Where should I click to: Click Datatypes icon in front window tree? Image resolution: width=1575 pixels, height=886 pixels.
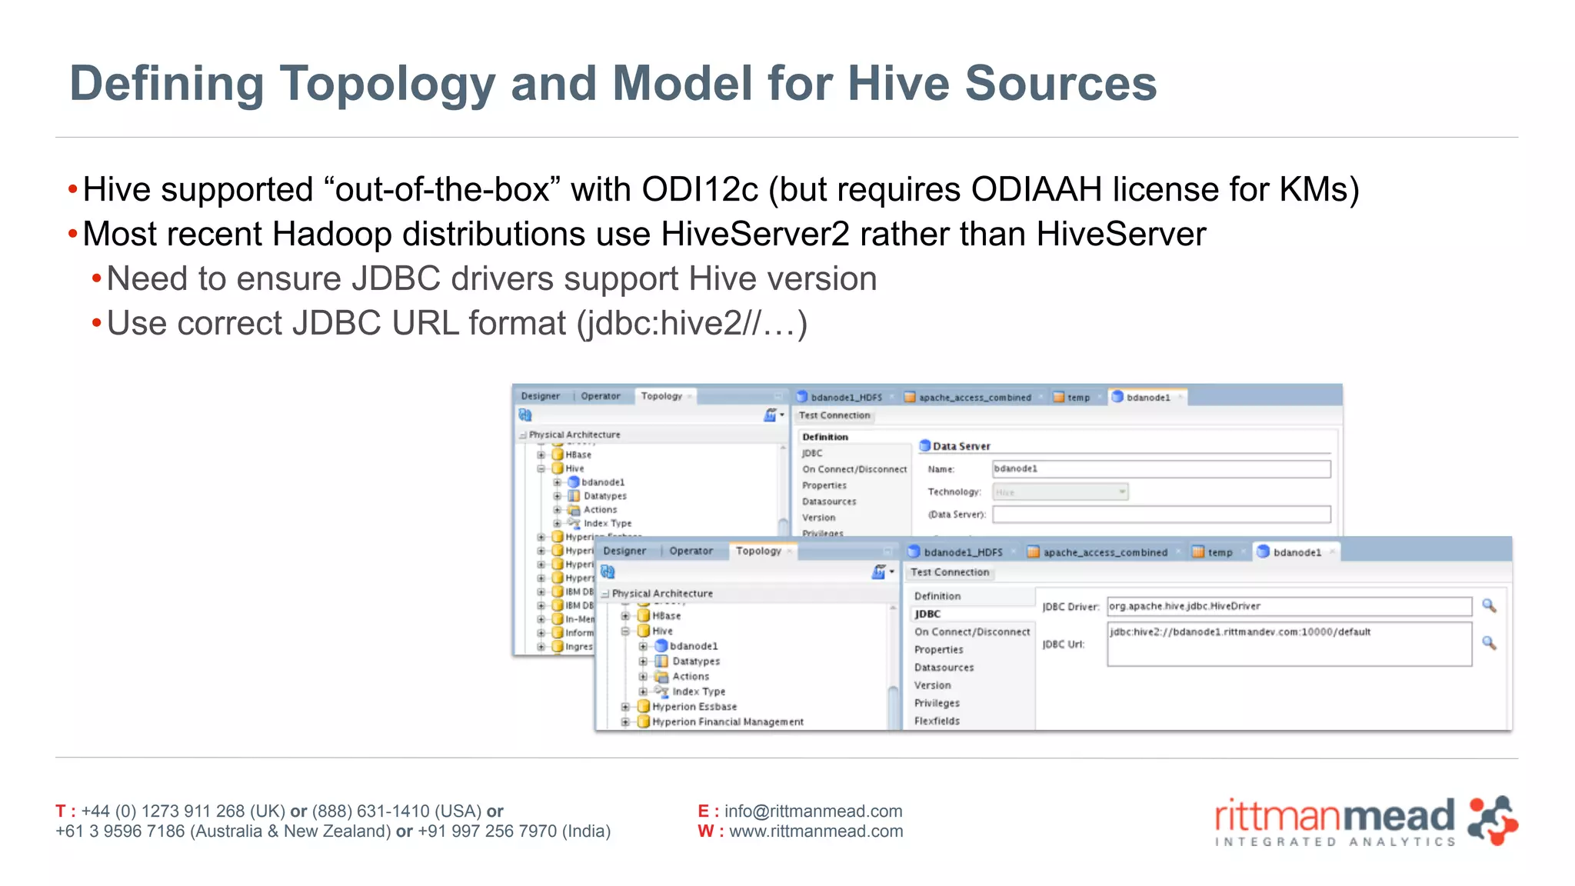661,661
